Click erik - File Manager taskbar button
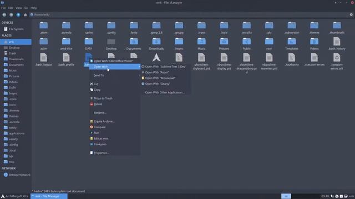Screen dimensions: 355x199 [x=49, y=196]
